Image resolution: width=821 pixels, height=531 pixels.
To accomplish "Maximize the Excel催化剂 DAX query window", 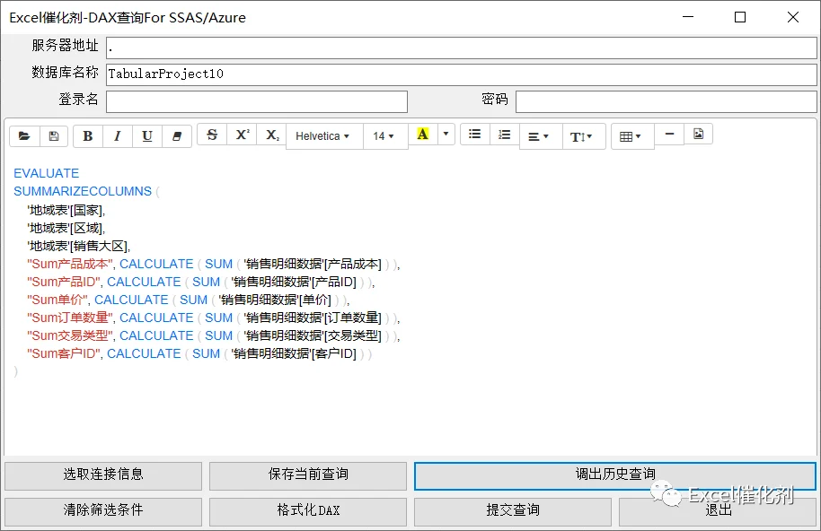I will [x=740, y=17].
